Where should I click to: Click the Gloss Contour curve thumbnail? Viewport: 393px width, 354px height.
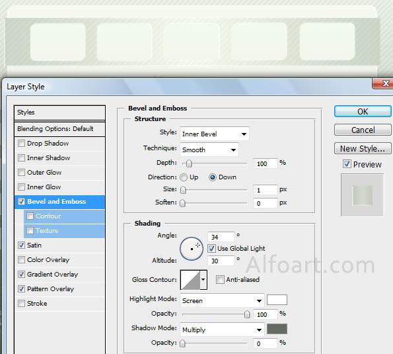(x=190, y=280)
